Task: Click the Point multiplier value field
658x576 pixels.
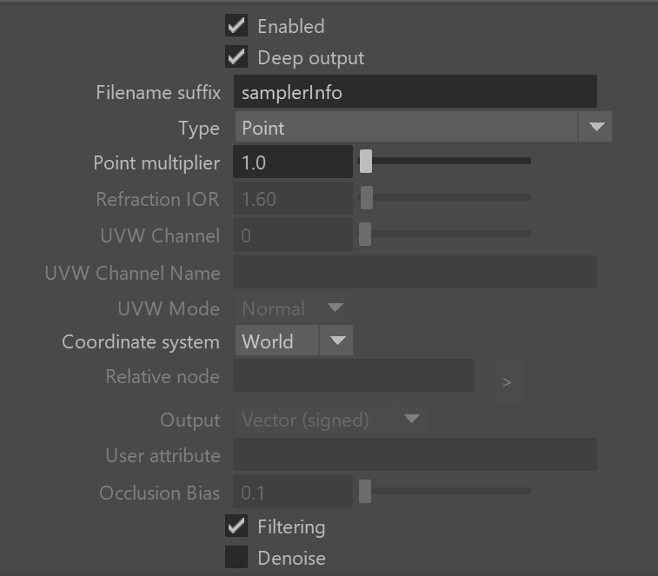Action: [x=293, y=162]
